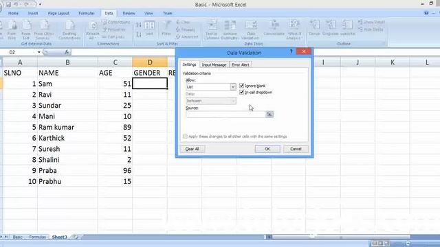Click the Data Validation ribbon button
The width and height of the screenshot is (440, 247).
250,30
